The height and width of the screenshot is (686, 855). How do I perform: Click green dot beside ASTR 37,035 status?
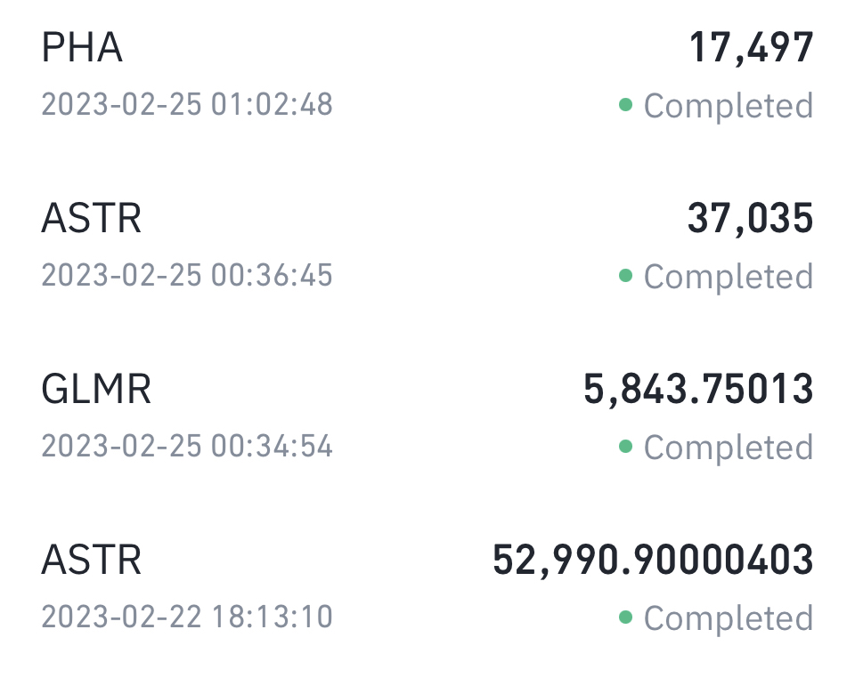tap(625, 275)
